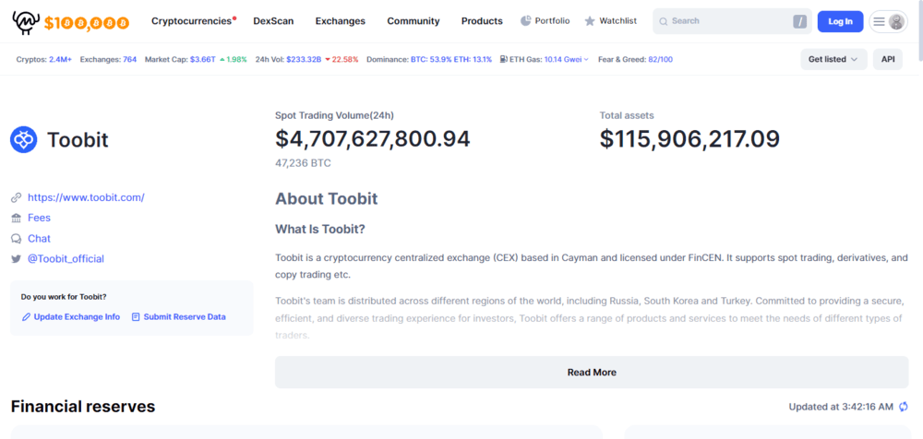Open the Watchlist star icon
Viewport: 923px width, 439px height.
tap(590, 21)
